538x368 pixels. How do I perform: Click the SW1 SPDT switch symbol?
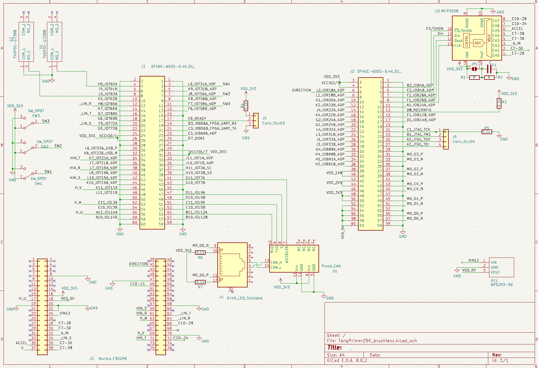click(x=29, y=173)
